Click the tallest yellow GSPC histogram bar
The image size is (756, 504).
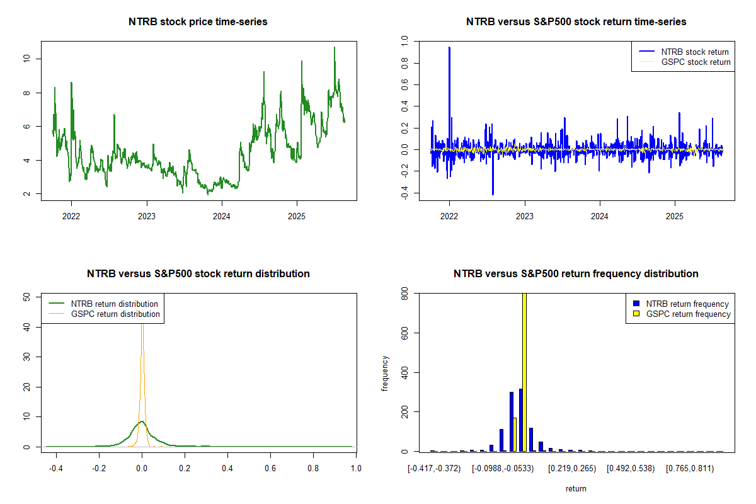(x=524, y=372)
